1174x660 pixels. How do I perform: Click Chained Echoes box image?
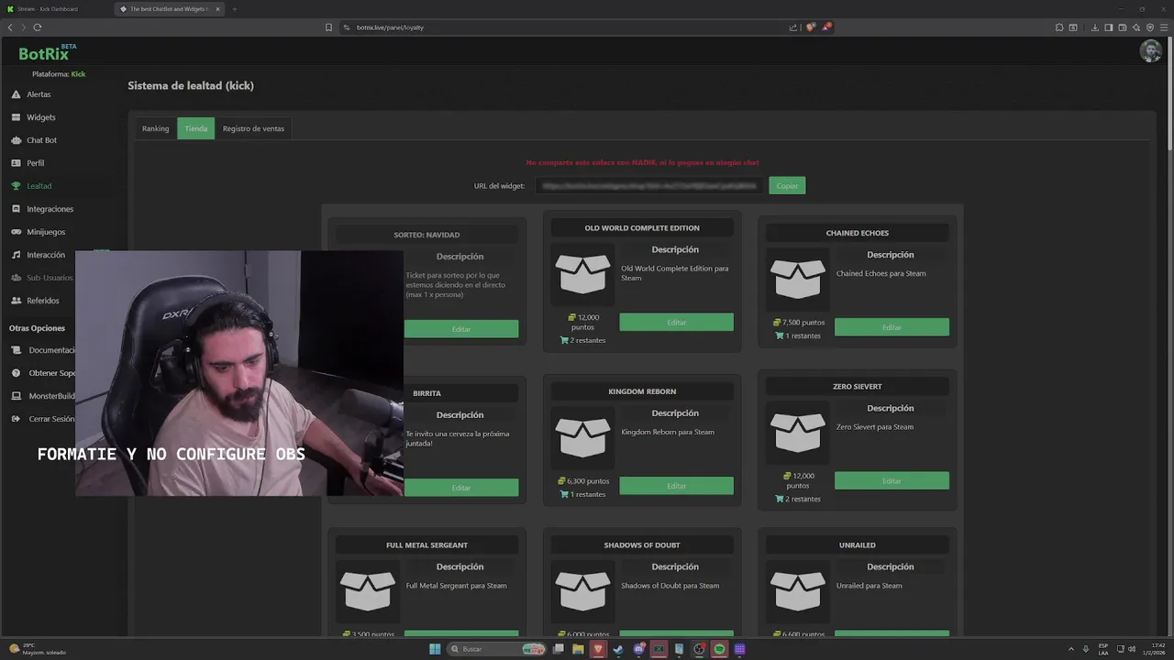(798, 278)
